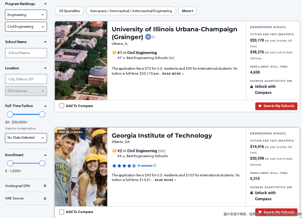
Task: Click the #2 Civil Engineering ranking badge icon
Action: click(114, 151)
